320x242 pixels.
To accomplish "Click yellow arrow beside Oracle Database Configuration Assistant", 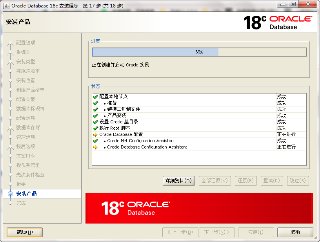I will pyautogui.click(x=95, y=147).
